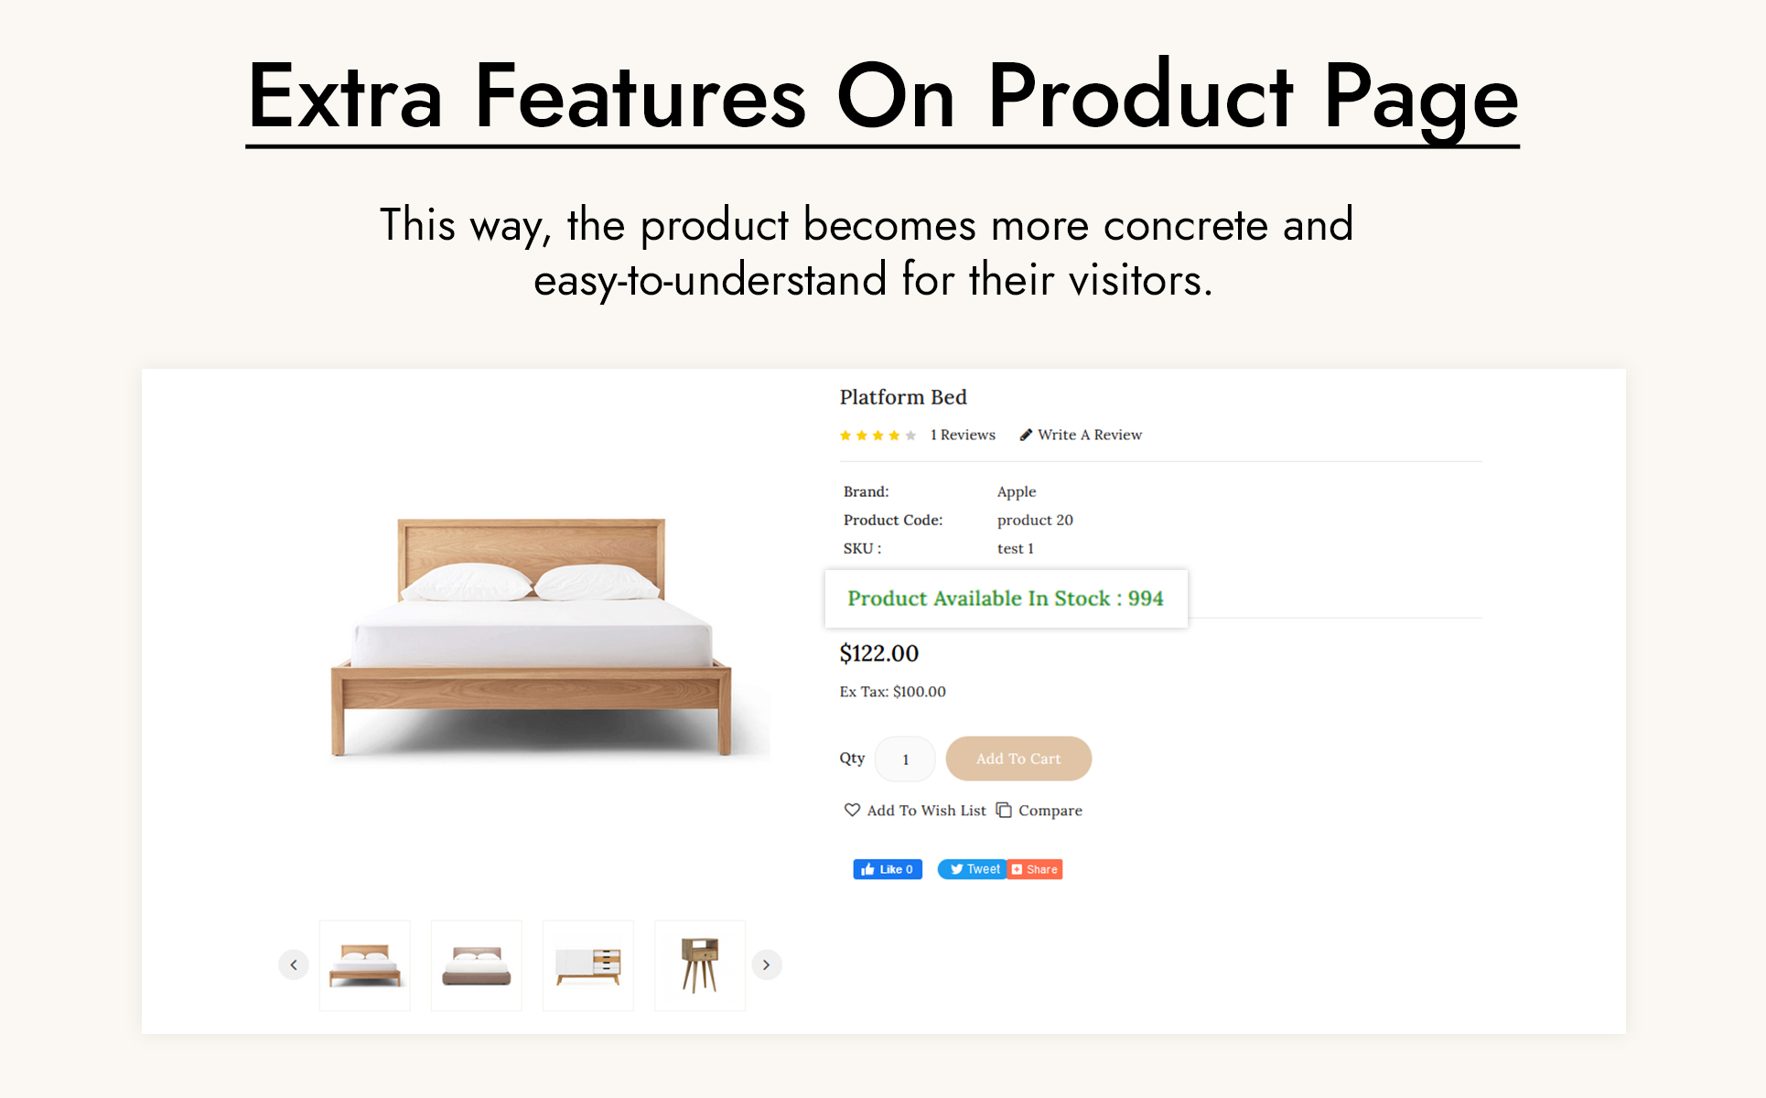Click the heart icon for wish list

[852, 810]
